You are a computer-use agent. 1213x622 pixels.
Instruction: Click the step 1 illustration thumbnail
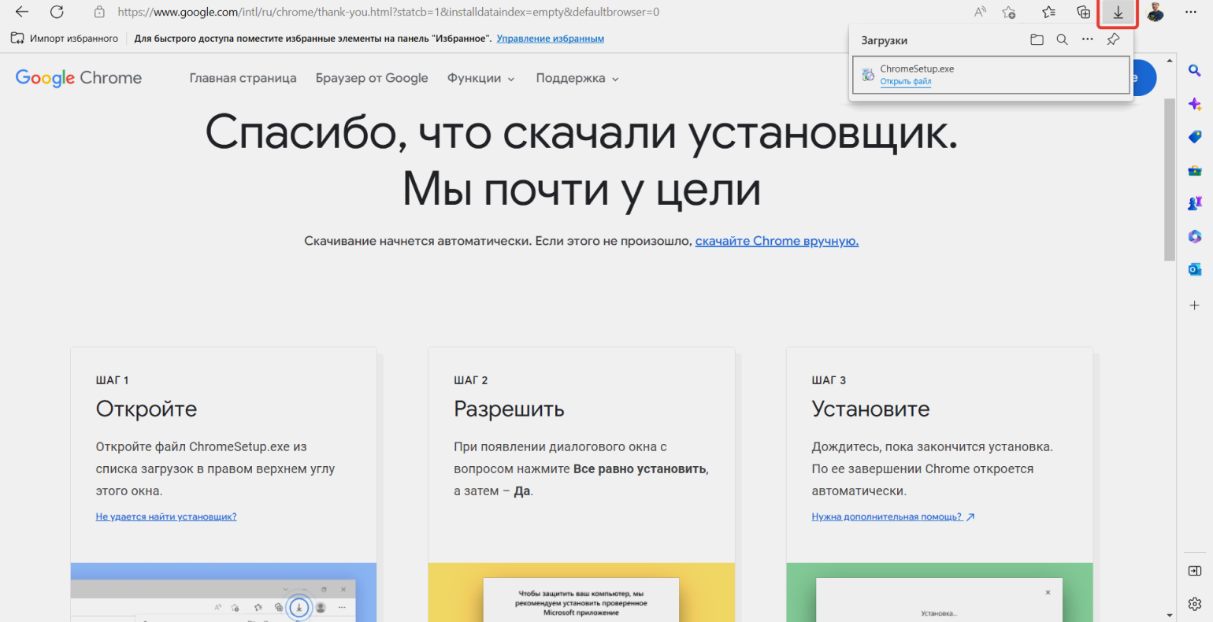coord(224,592)
